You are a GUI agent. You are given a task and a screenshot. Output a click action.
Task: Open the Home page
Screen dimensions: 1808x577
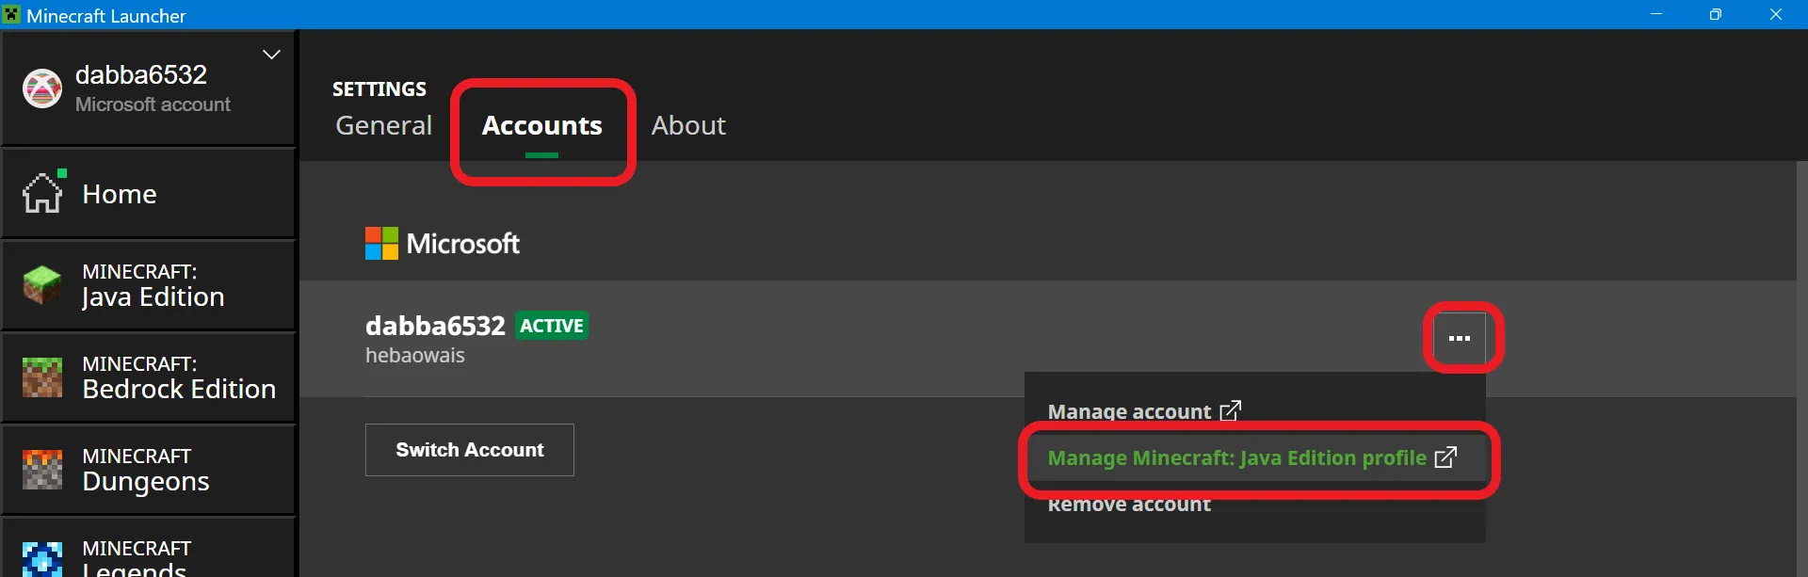149,194
